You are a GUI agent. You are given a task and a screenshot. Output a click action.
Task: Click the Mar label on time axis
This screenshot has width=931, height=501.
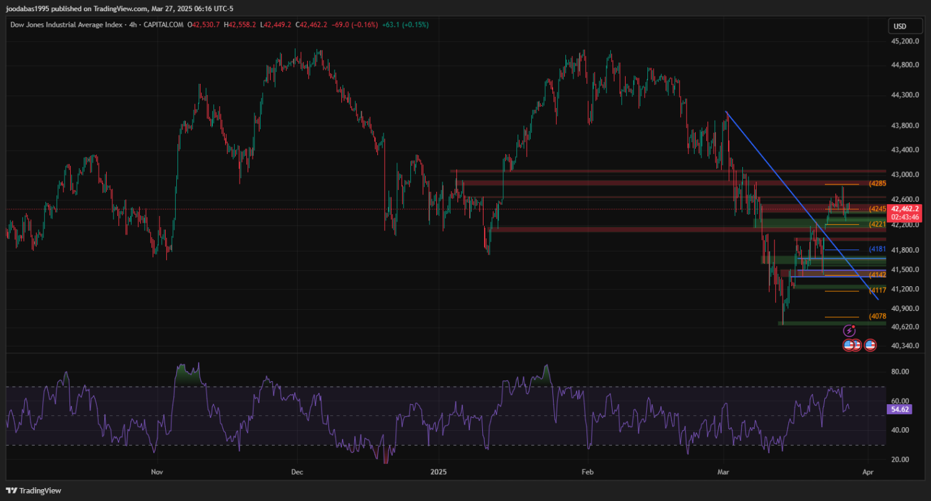pos(724,472)
